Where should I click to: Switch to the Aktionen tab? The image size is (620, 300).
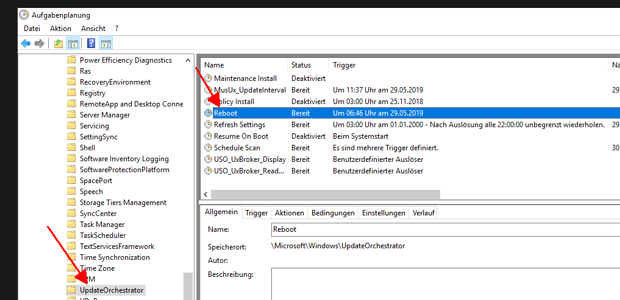(x=289, y=213)
